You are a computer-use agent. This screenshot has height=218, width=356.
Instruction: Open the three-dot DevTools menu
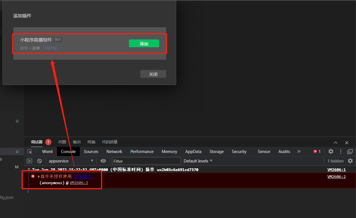[x=341, y=152]
